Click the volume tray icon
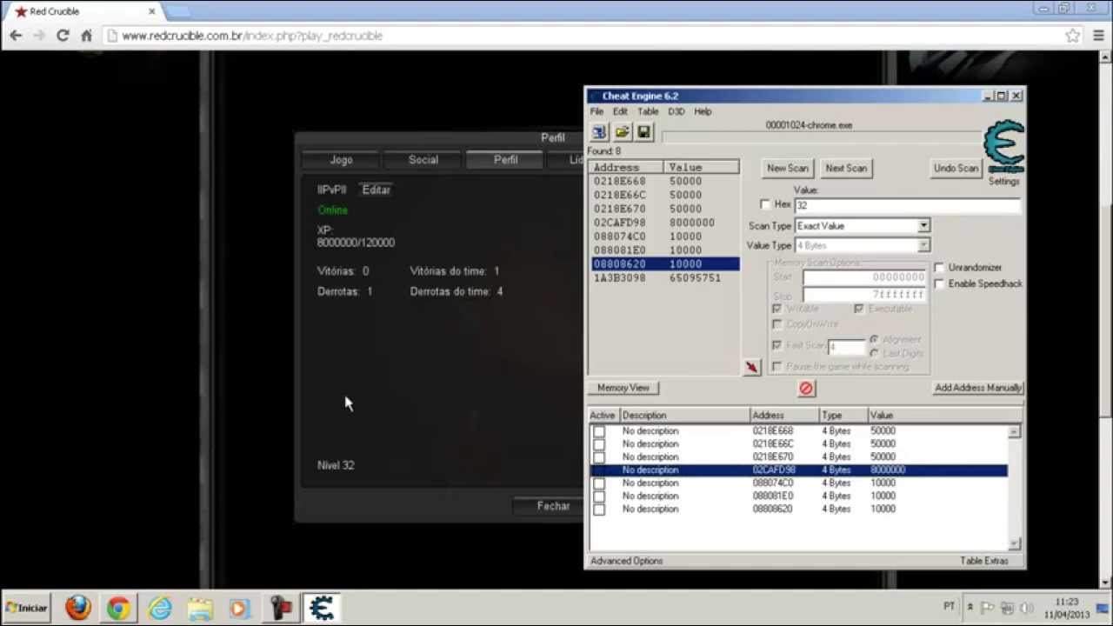This screenshot has width=1113, height=626. 1026,608
